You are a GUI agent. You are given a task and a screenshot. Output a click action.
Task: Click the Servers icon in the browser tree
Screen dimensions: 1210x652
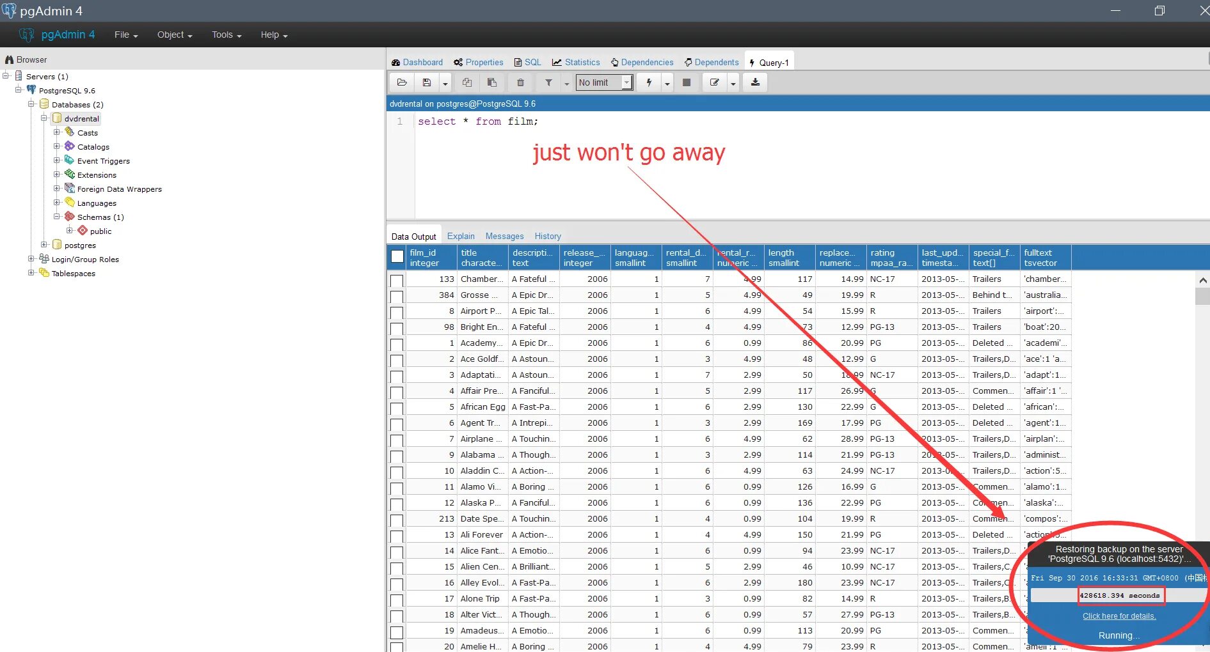19,76
